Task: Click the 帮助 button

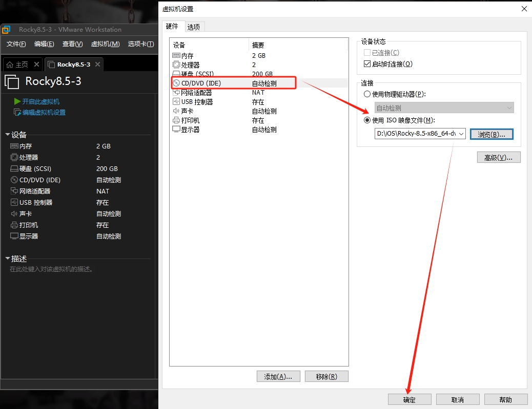Action: coord(506,399)
